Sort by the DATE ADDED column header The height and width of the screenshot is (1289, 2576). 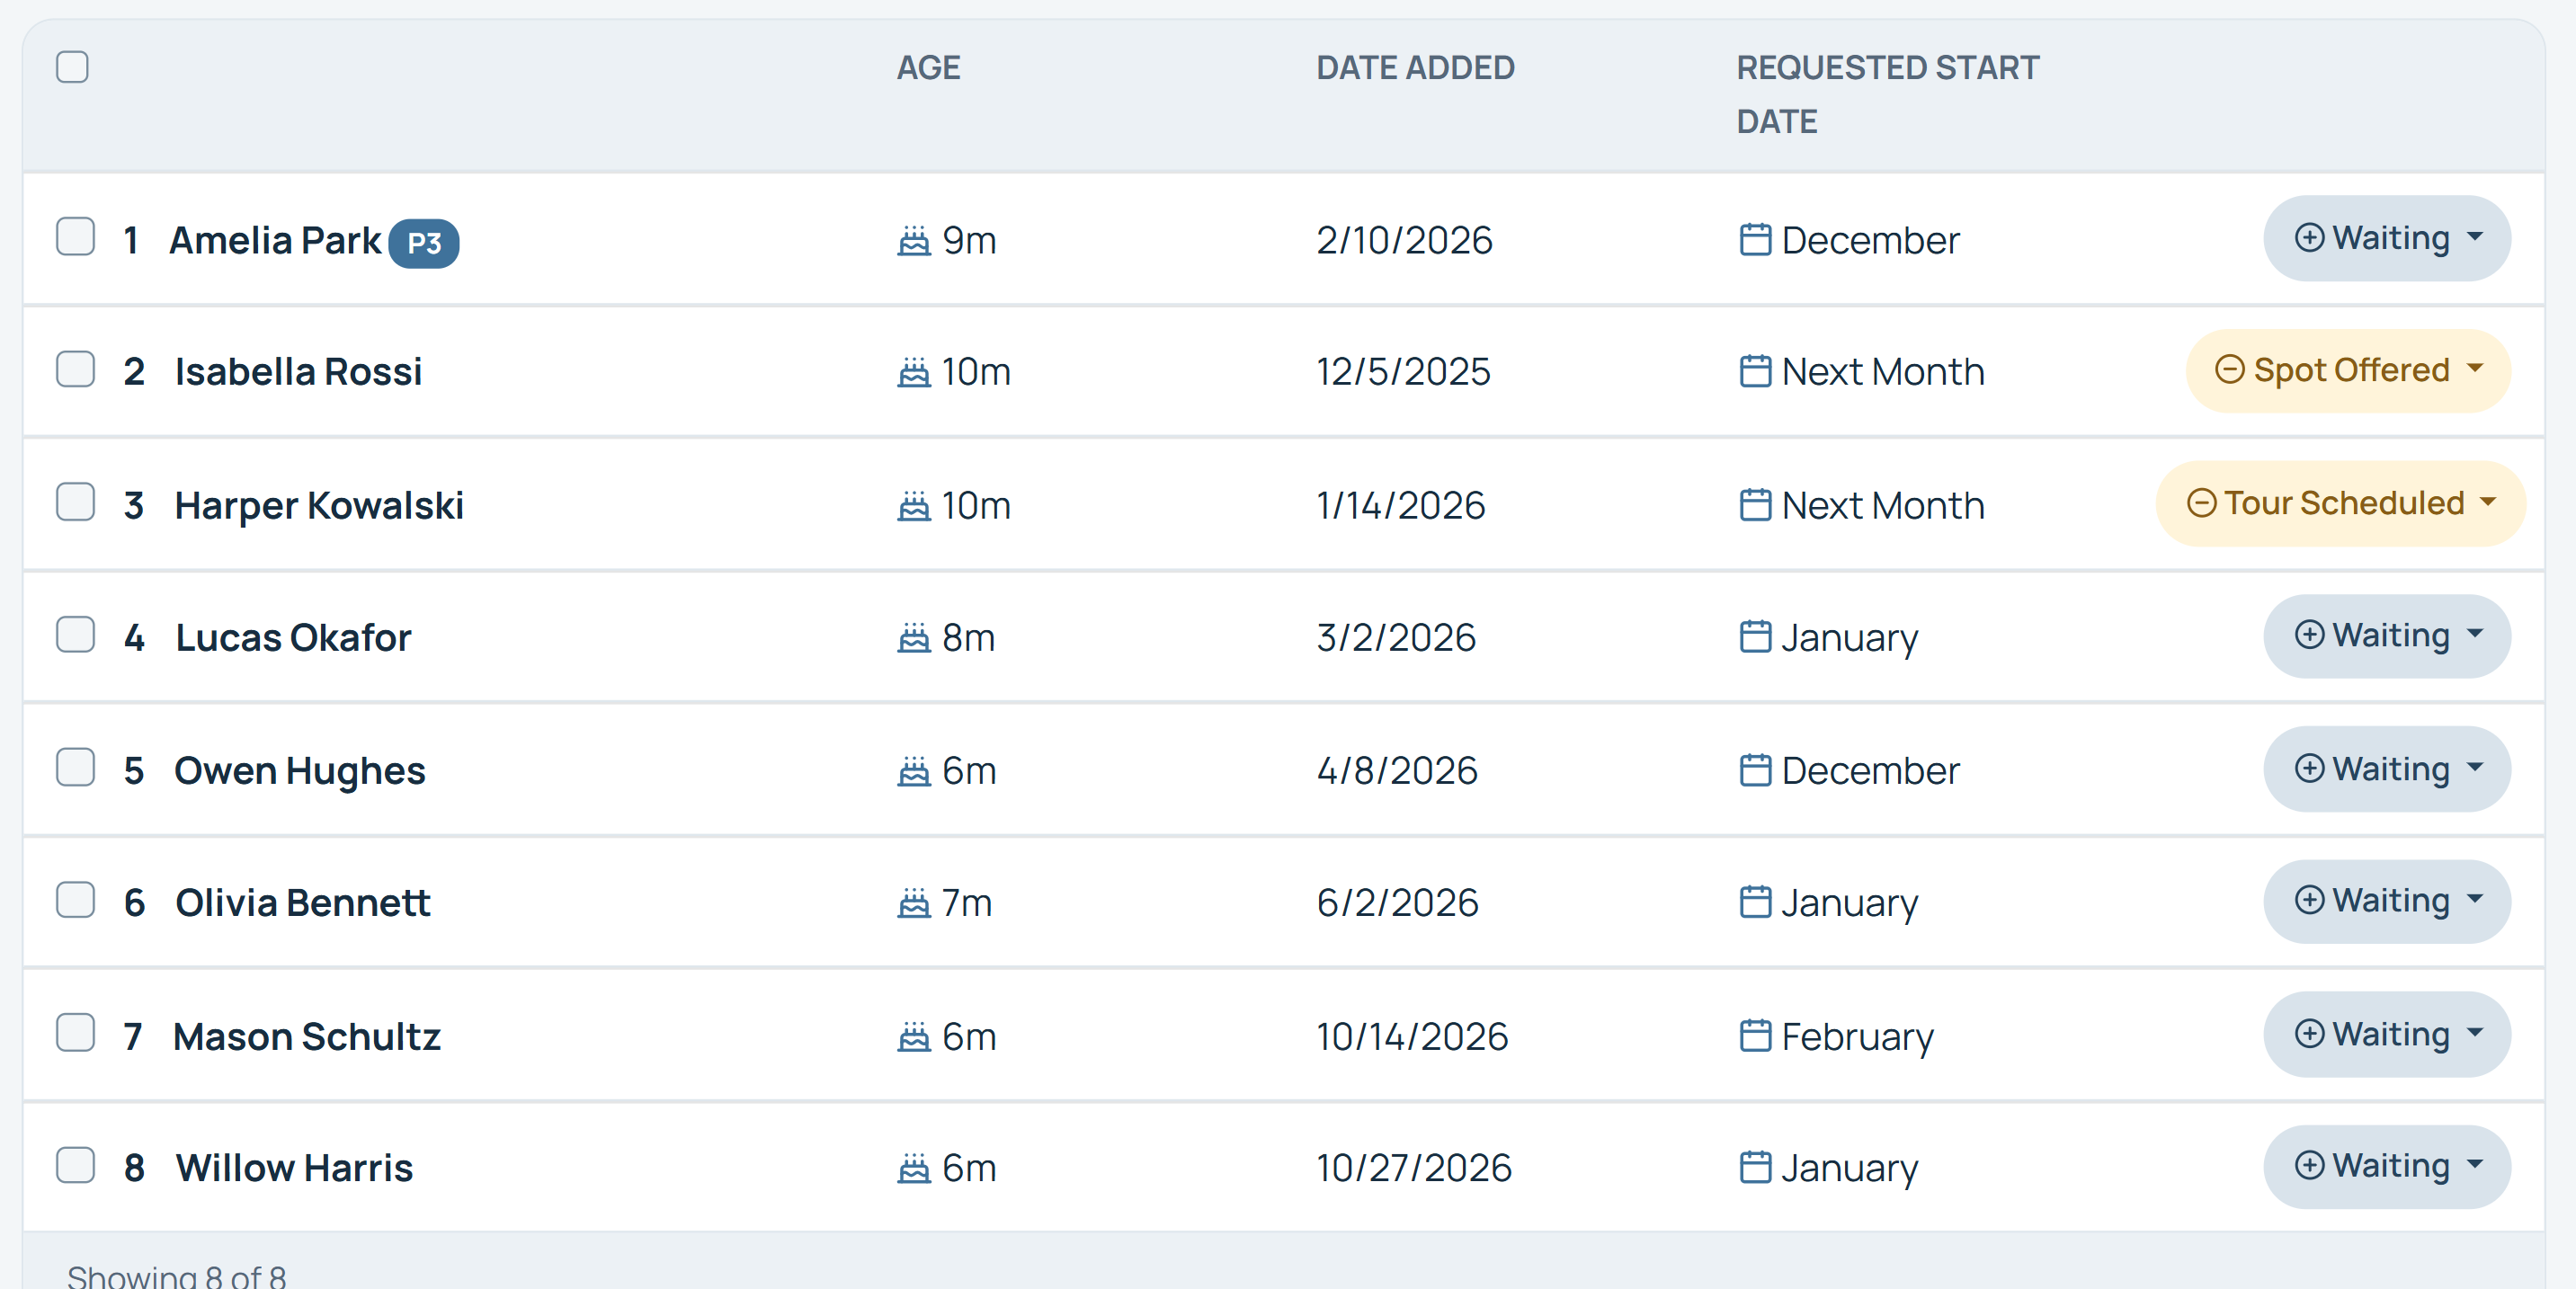coord(1415,68)
